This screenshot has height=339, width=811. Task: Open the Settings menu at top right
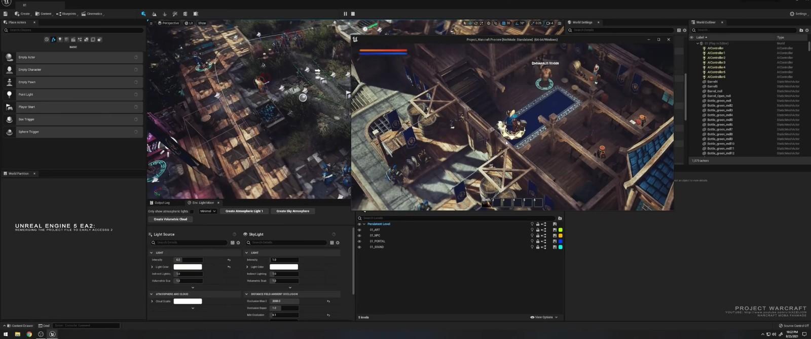point(798,14)
